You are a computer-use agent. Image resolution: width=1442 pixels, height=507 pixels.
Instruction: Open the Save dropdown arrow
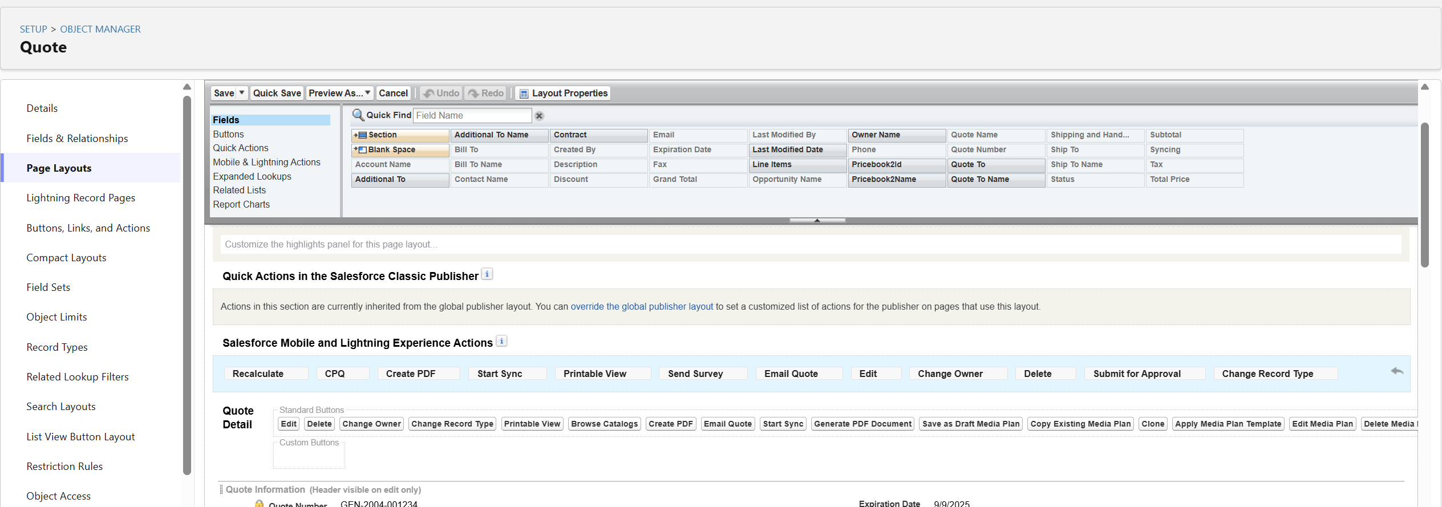click(242, 93)
